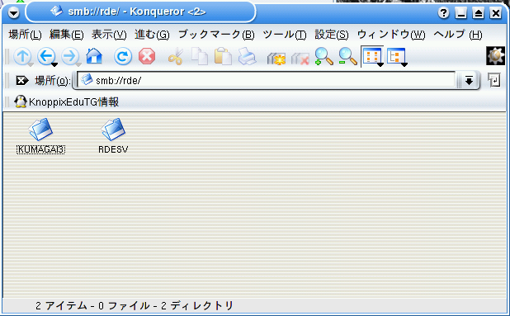Click the title bar help question mark
Image resolution: width=510 pixels, height=316 pixels.
click(x=444, y=13)
